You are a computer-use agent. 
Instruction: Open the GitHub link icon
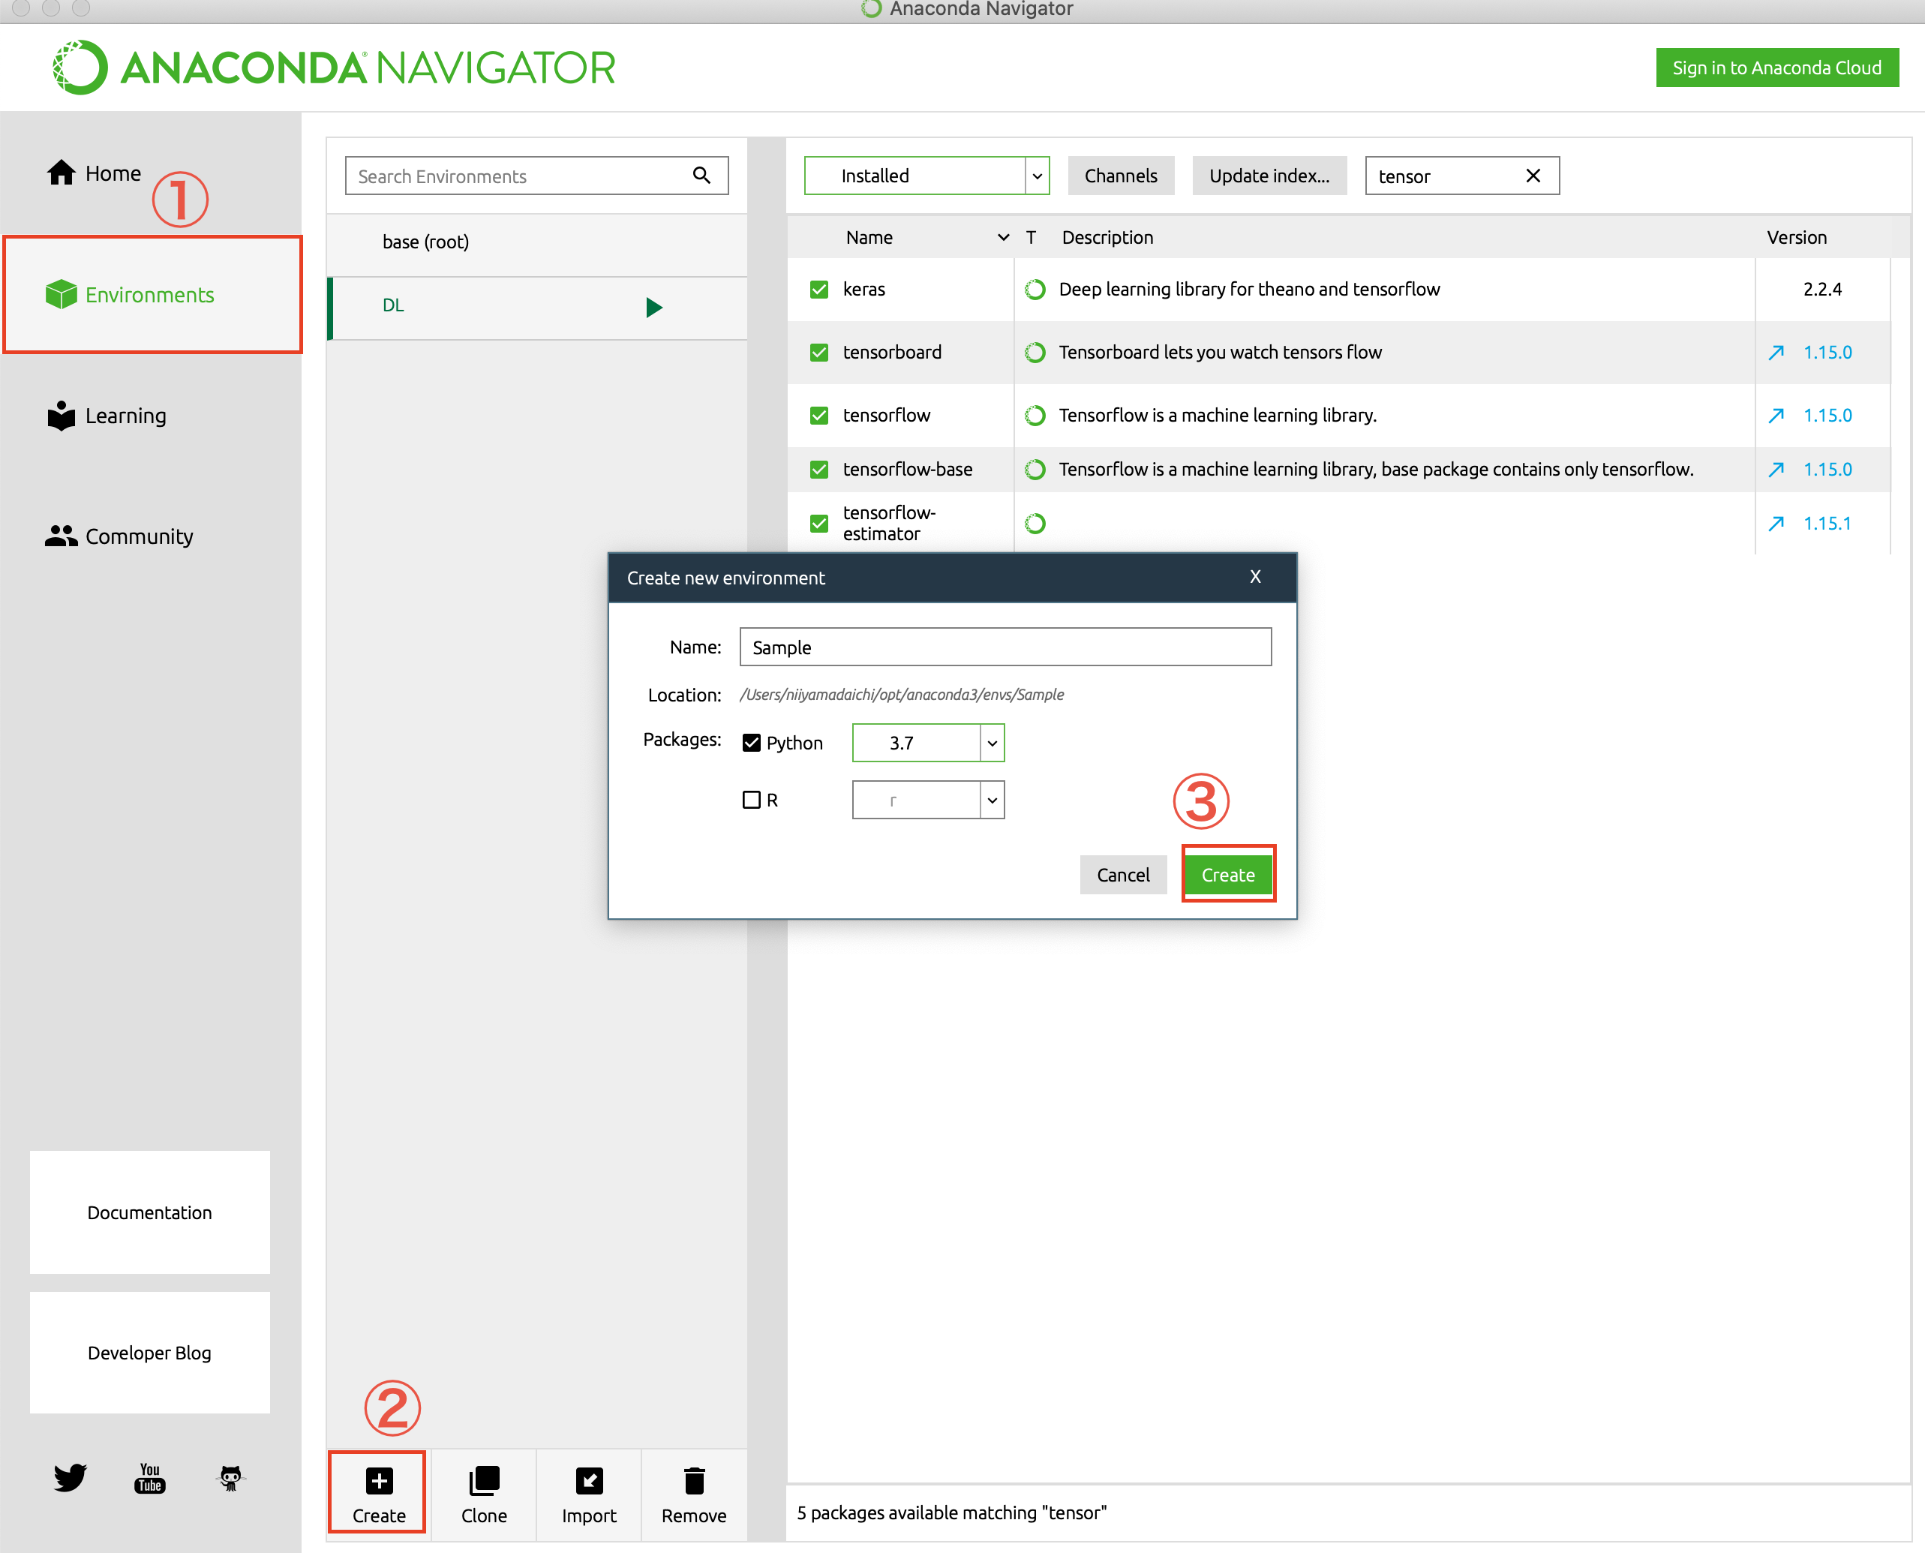tap(230, 1477)
